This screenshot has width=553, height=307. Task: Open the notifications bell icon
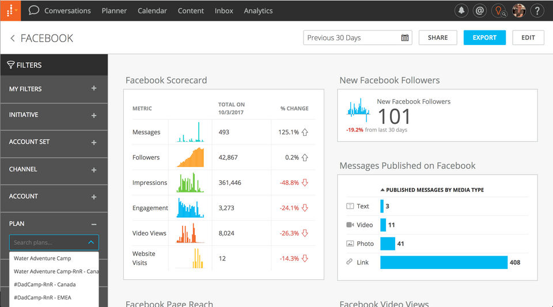click(x=461, y=10)
